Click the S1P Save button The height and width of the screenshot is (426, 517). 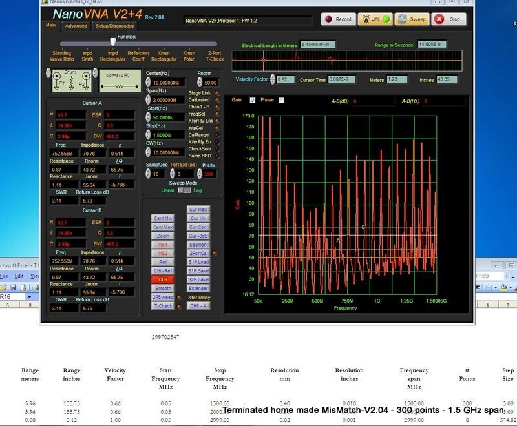tap(198, 270)
